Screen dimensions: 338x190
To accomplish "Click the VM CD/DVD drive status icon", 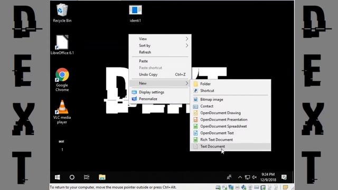I will tap(224, 187).
